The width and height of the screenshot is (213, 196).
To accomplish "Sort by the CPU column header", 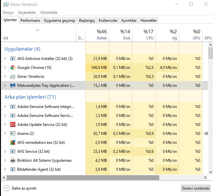I will (144, 35).
